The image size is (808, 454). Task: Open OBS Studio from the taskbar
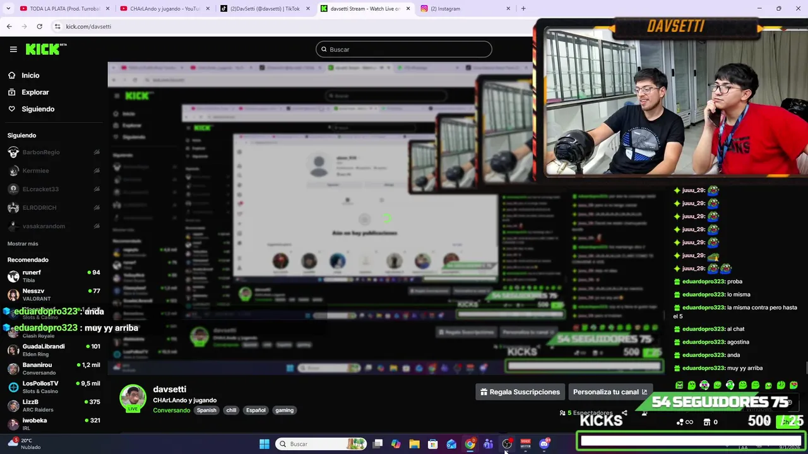click(507, 444)
